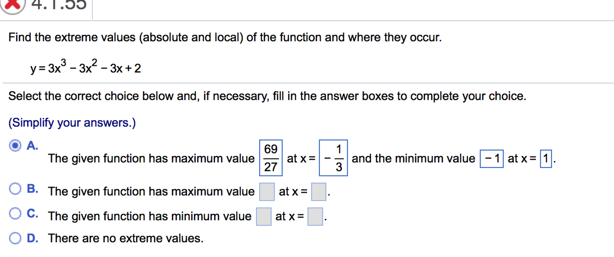
Task: Select radio button for choice B
Action: coord(15,189)
